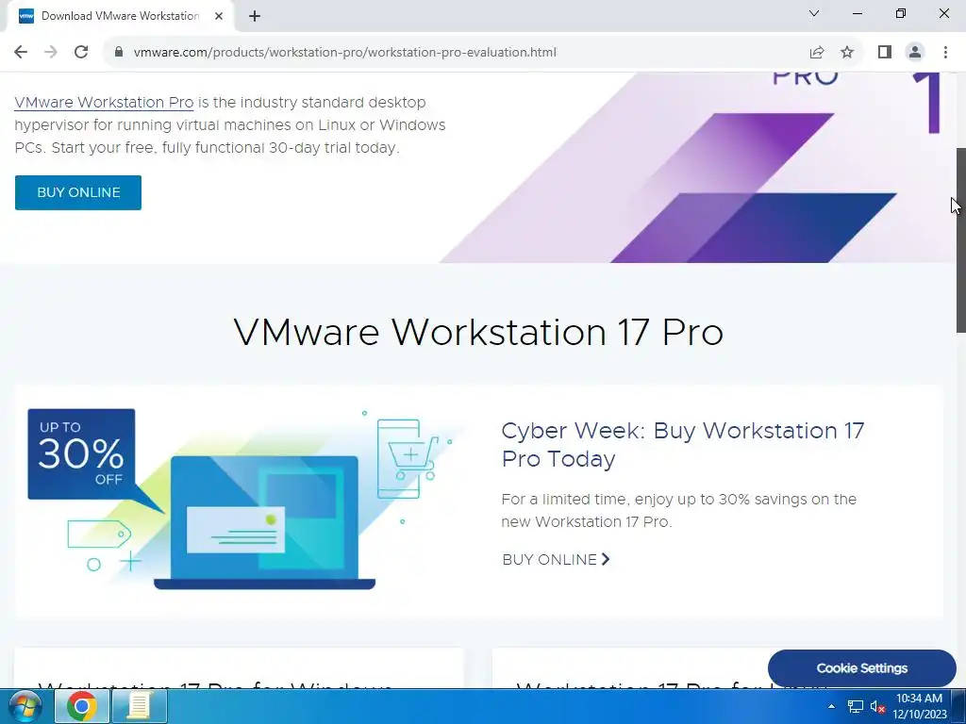Click the forward navigation arrow
The width and height of the screenshot is (966, 724).
(x=51, y=53)
